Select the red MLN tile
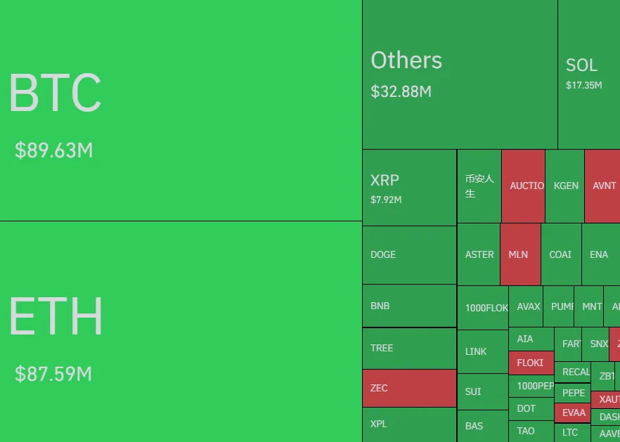The image size is (620, 442). click(520, 254)
